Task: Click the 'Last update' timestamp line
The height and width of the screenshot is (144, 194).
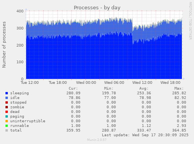Action: pyautogui.click(x=145, y=135)
